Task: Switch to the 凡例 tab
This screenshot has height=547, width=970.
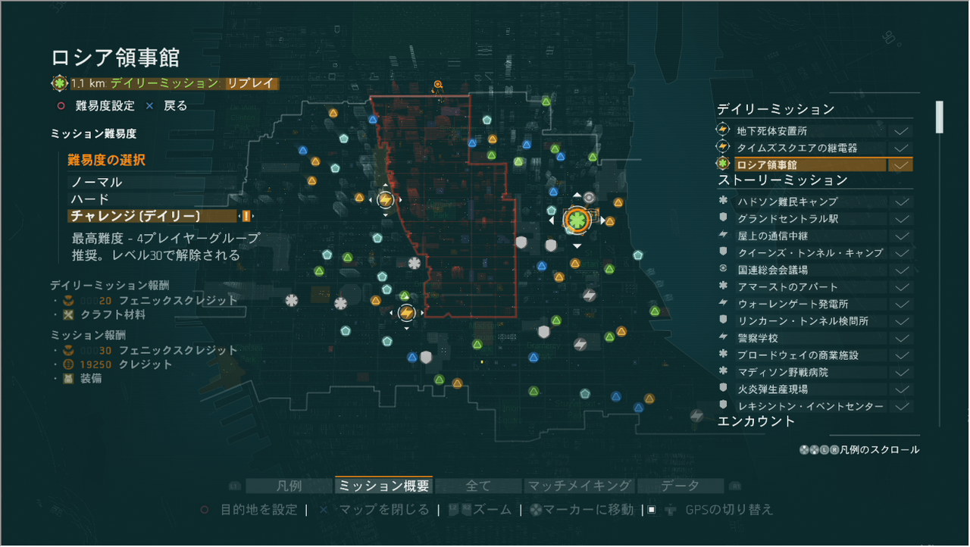Action: tap(289, 486)
